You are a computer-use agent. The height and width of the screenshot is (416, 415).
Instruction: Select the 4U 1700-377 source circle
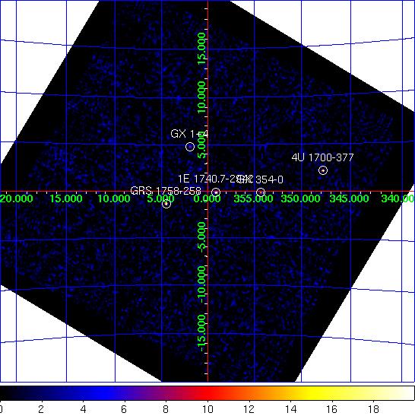pyautogui.click(x=323, y=170)
